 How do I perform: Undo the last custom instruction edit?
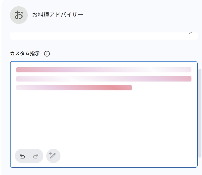pyautogui.click(x=22, y=156)
